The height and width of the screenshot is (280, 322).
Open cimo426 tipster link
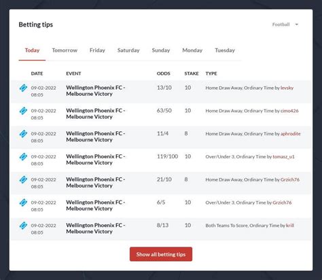[x=289, y=111]
